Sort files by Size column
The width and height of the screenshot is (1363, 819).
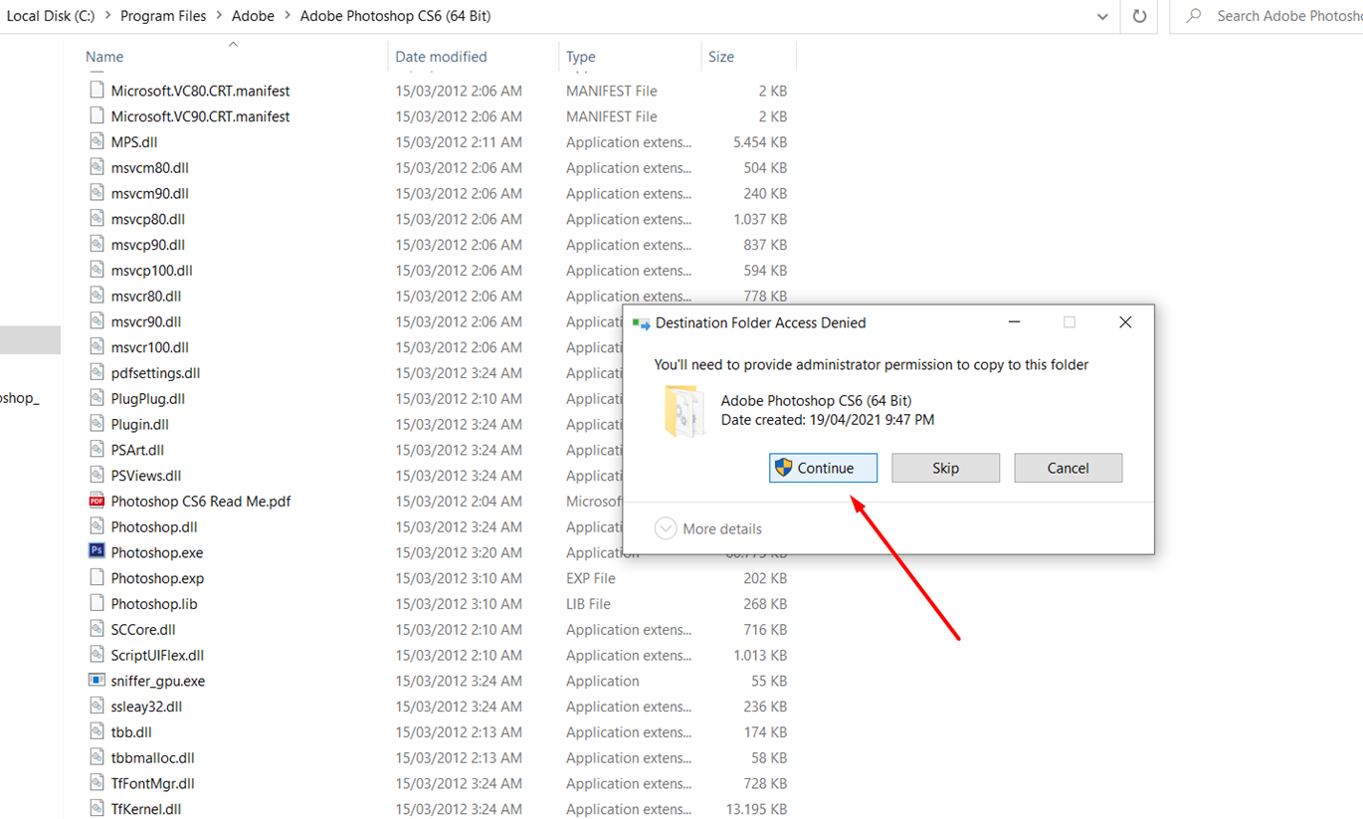721,57
